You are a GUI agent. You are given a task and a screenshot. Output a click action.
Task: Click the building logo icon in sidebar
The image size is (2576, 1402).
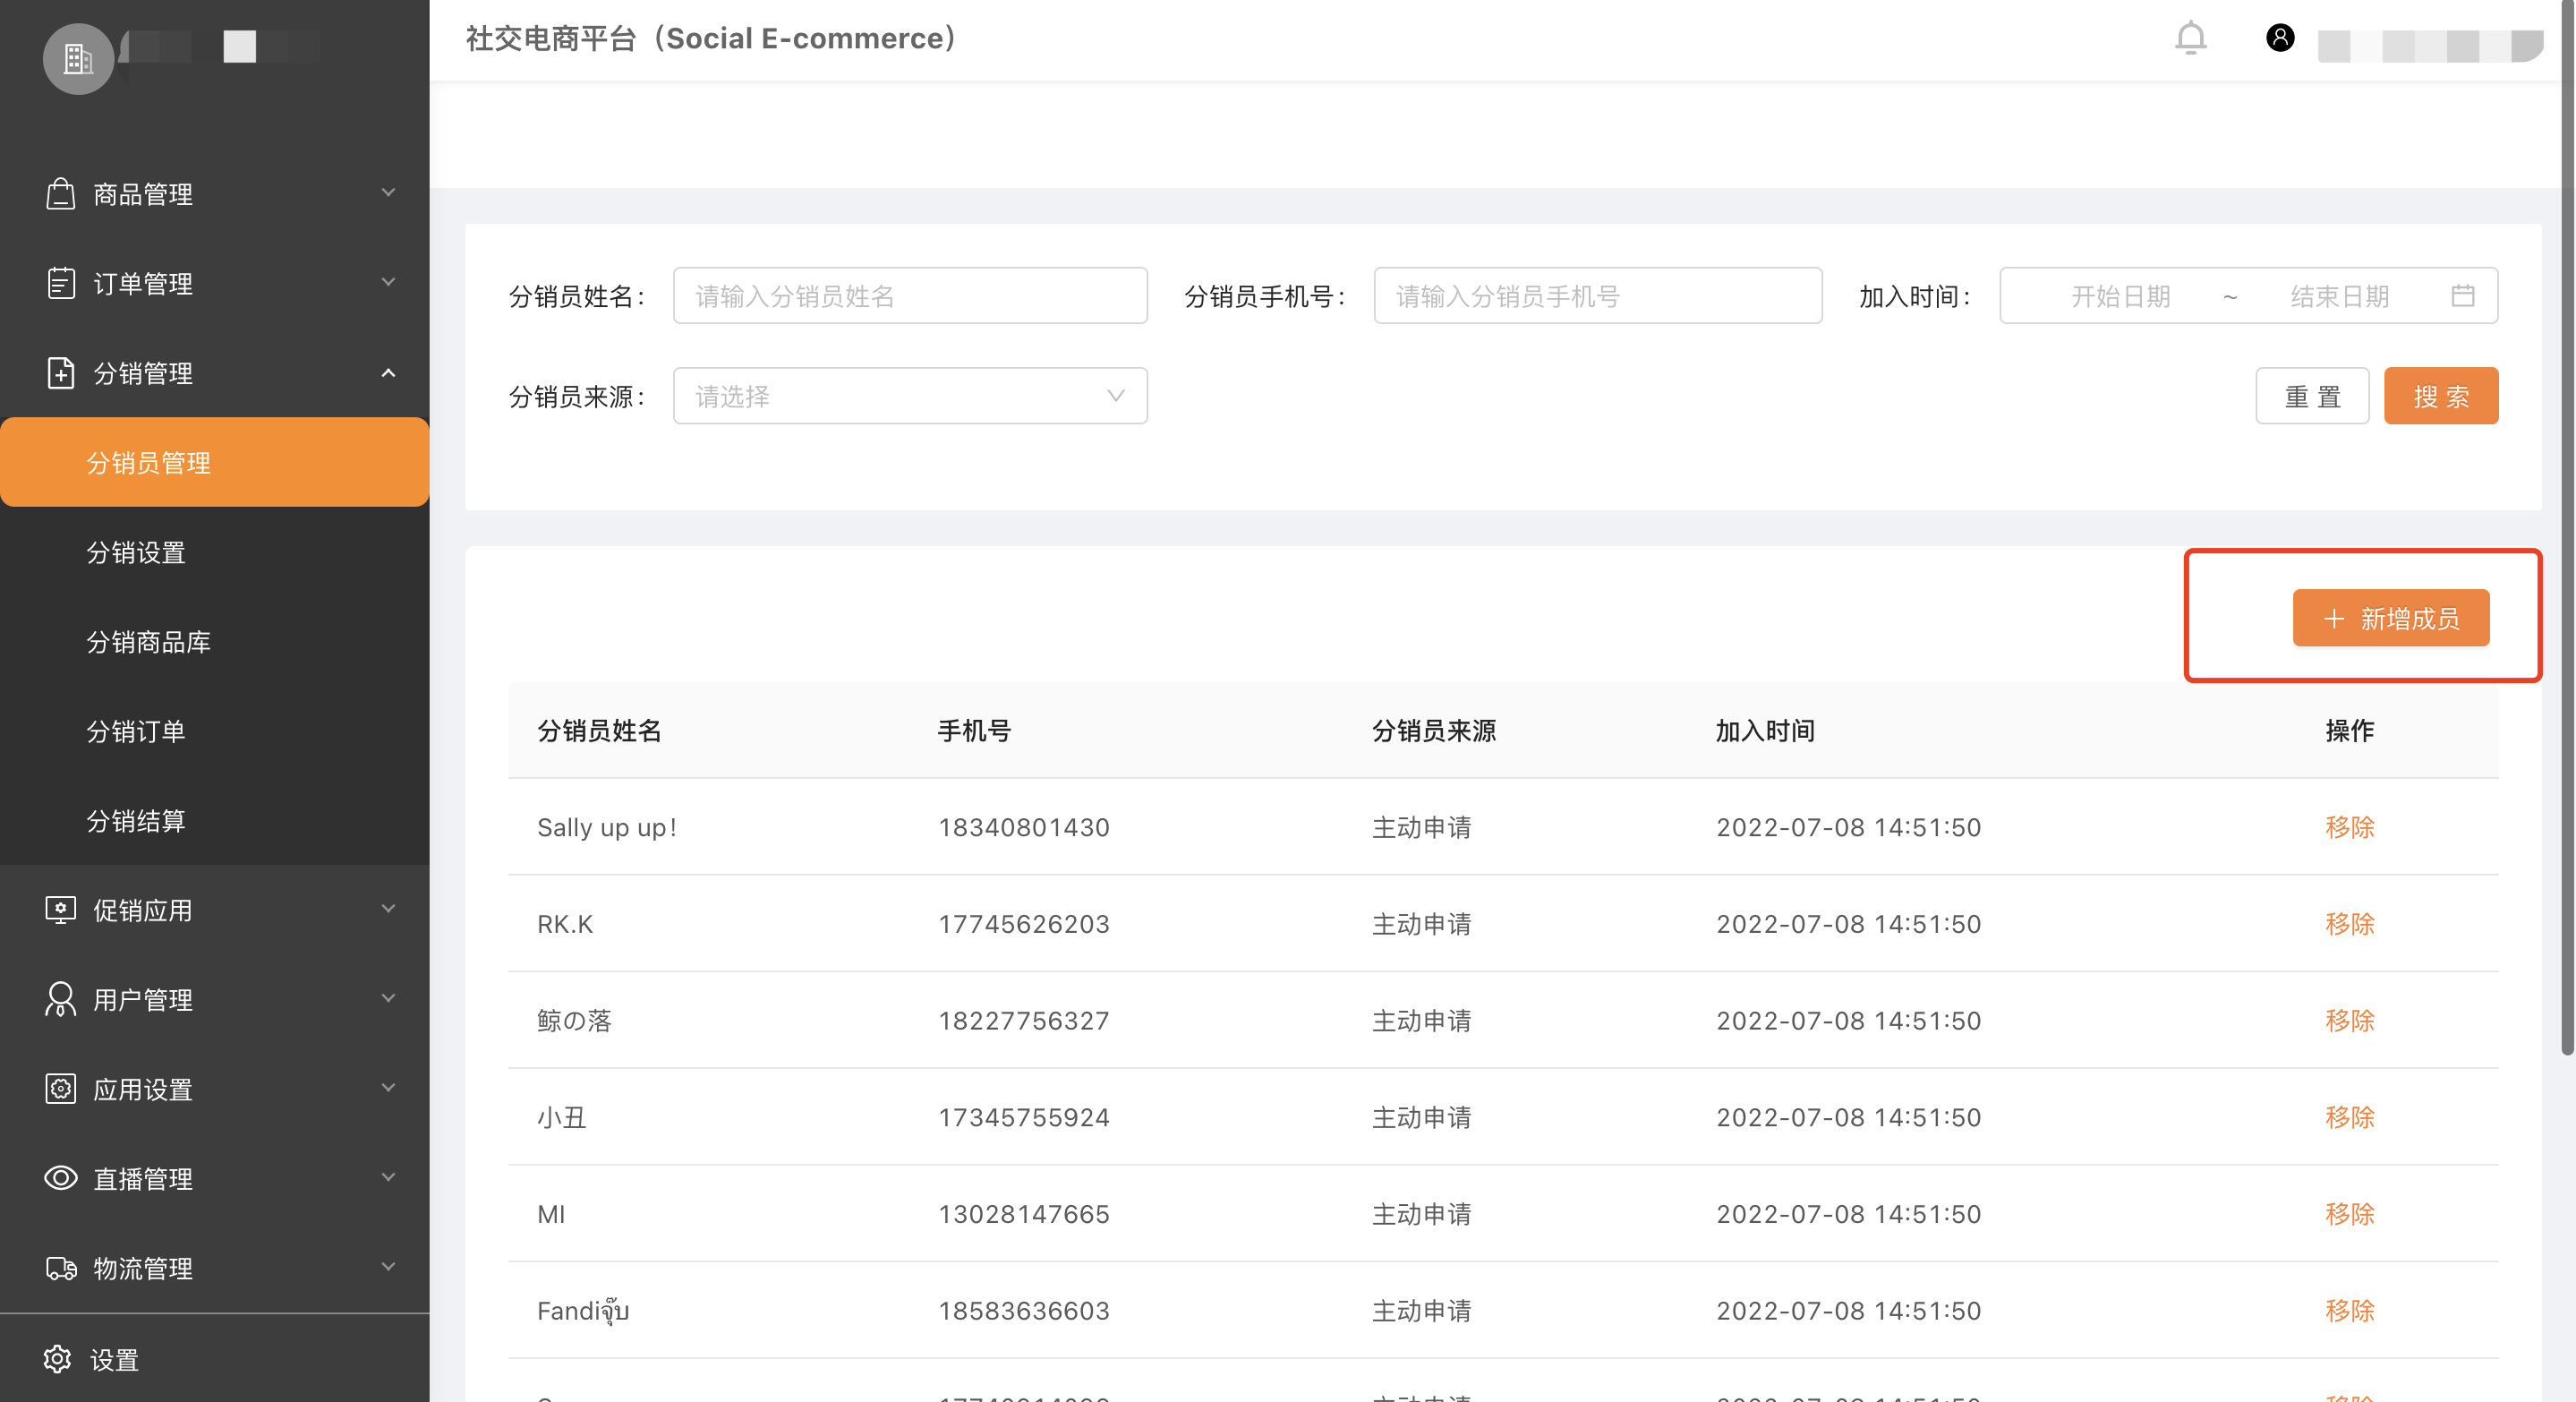tap(78, 59)
